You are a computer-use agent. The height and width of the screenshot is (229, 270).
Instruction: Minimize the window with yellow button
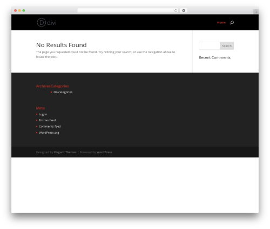point(19,10)
